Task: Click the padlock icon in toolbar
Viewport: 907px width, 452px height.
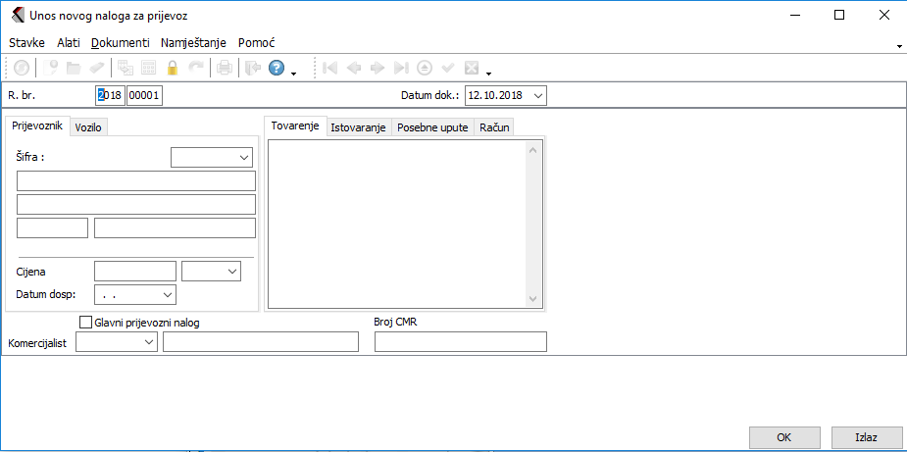Action: (x=173, y=68)
